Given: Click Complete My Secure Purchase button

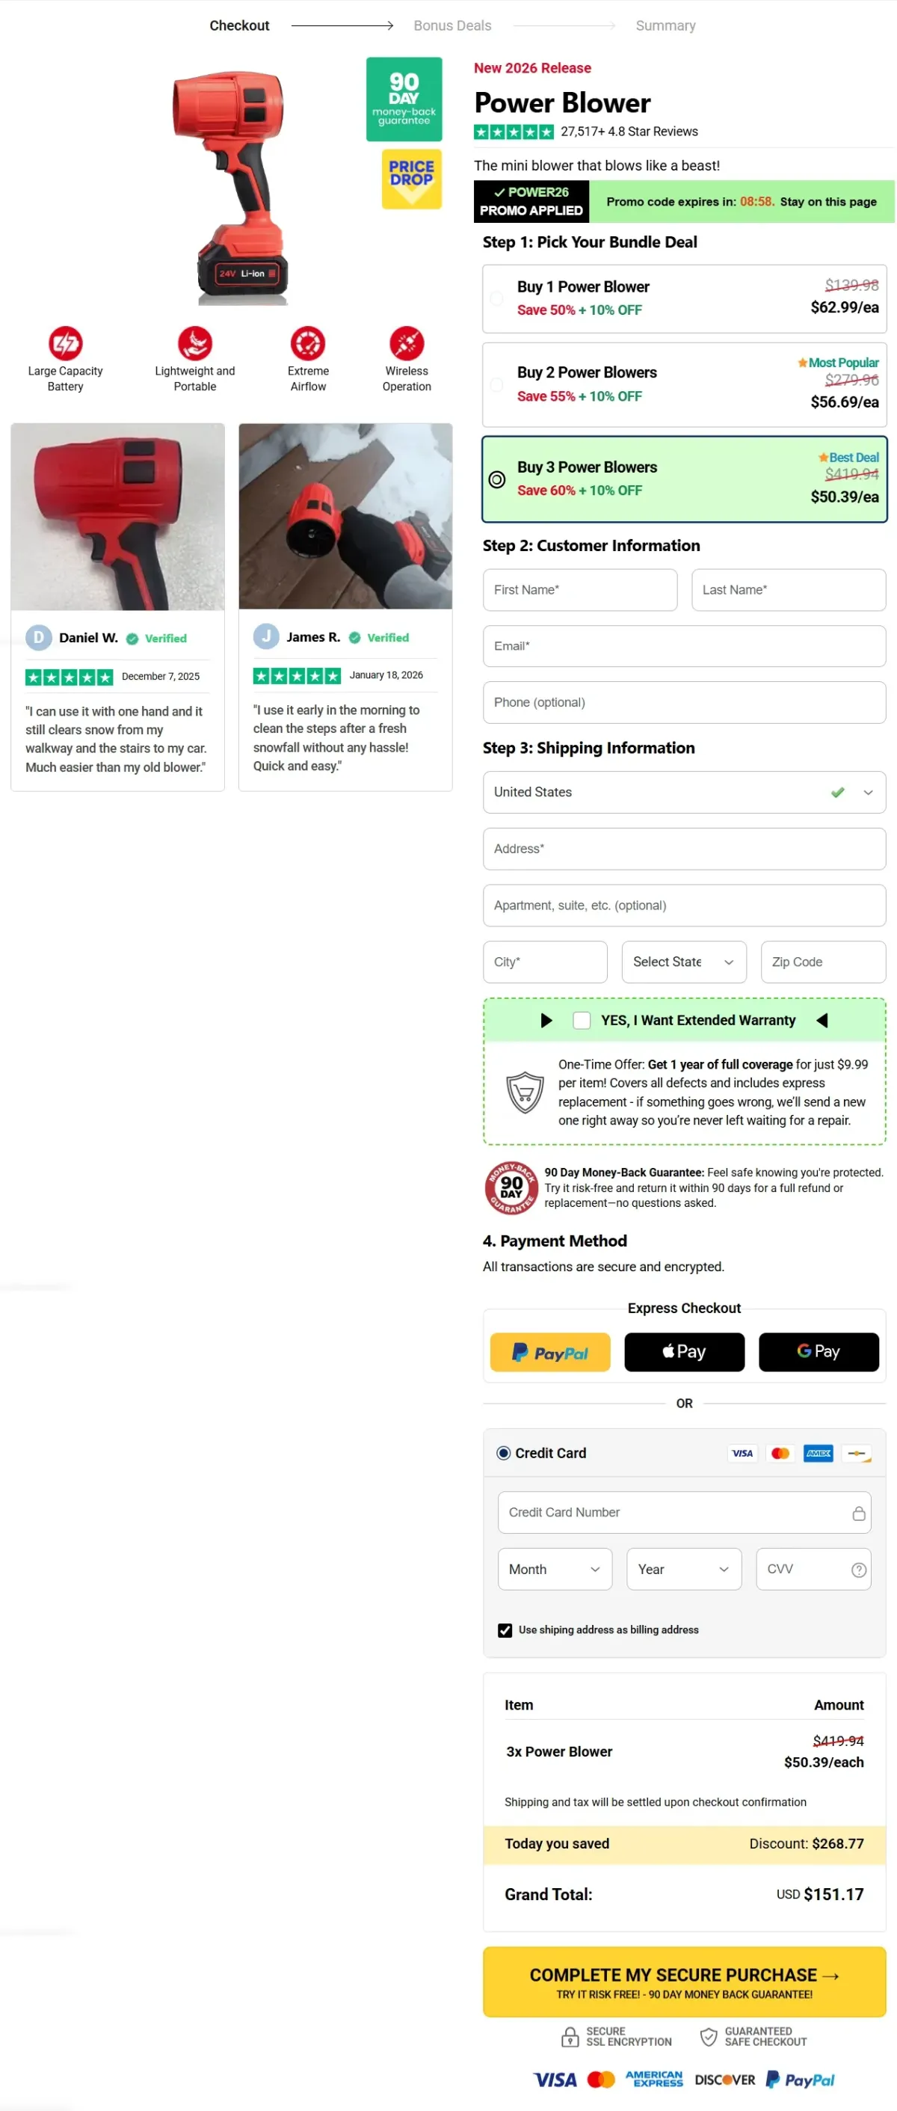Looking at the screenshot, I should point(685,1982).
